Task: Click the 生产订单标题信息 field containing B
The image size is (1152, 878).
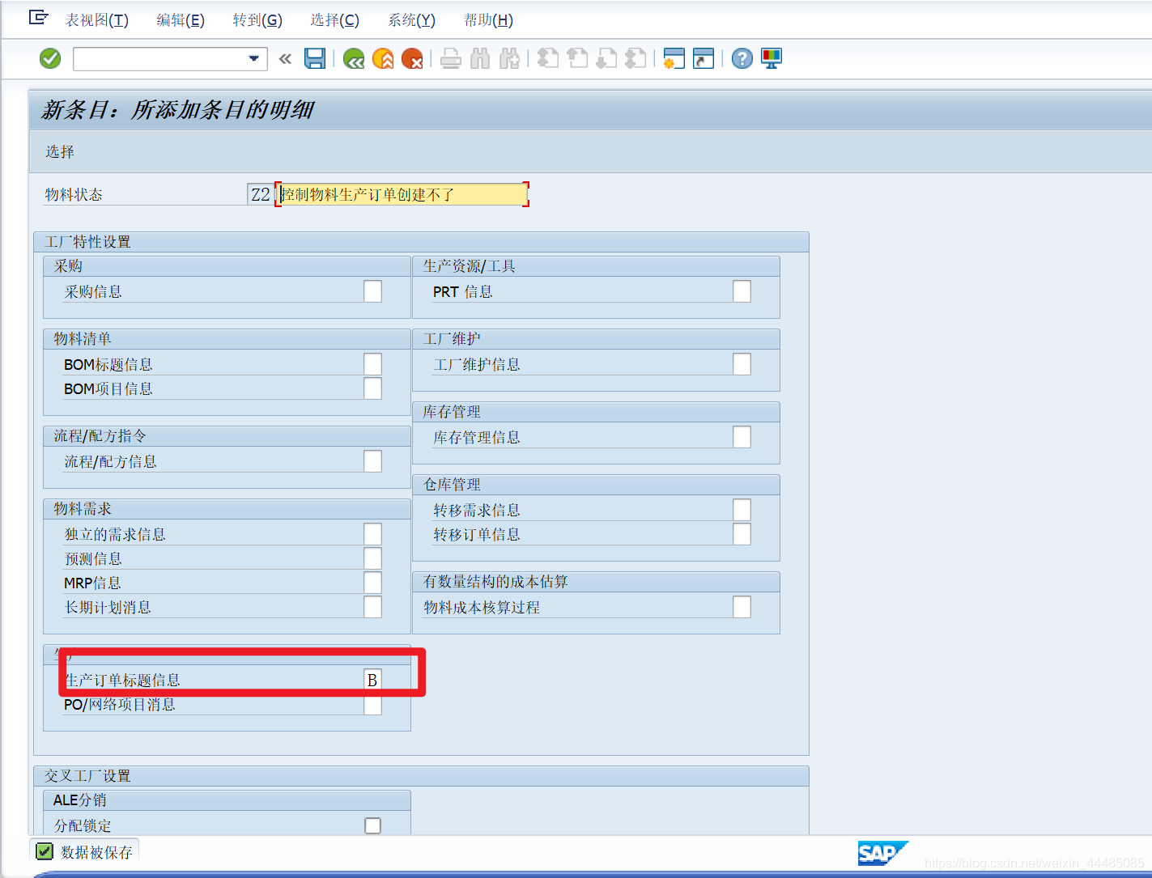Action: (x=372, y=680)
